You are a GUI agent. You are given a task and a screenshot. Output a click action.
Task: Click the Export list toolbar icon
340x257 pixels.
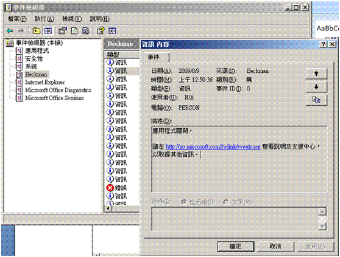point(86,31)
